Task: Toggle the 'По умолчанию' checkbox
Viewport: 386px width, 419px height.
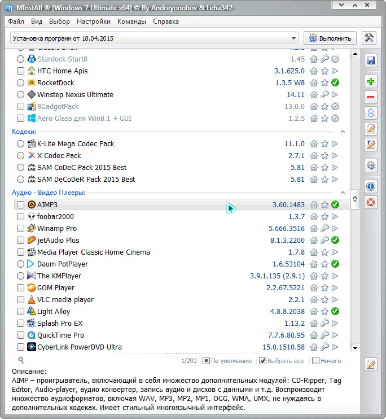Action: point(206,361)
